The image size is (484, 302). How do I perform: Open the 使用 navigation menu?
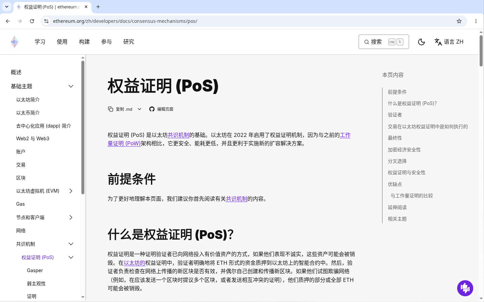[62, 42]
